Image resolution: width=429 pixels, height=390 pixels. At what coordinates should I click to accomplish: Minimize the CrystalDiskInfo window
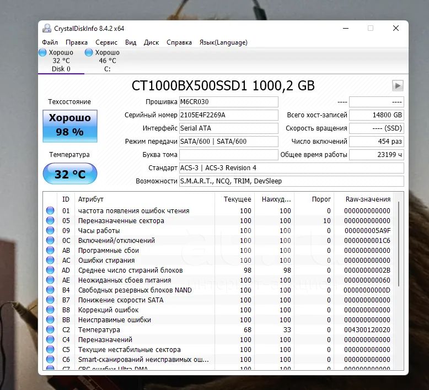tap(346, 28)
